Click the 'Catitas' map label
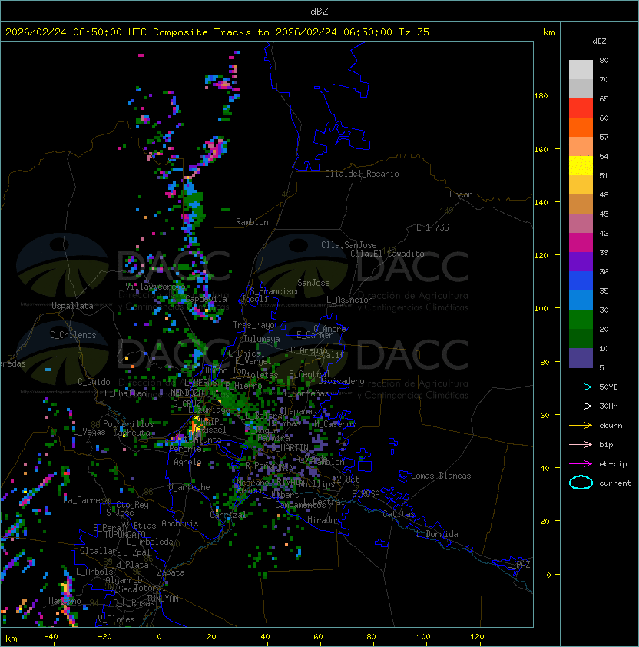The width and height of the screenshot is (639, 647). pyautogui.click(x=399, y=514)
